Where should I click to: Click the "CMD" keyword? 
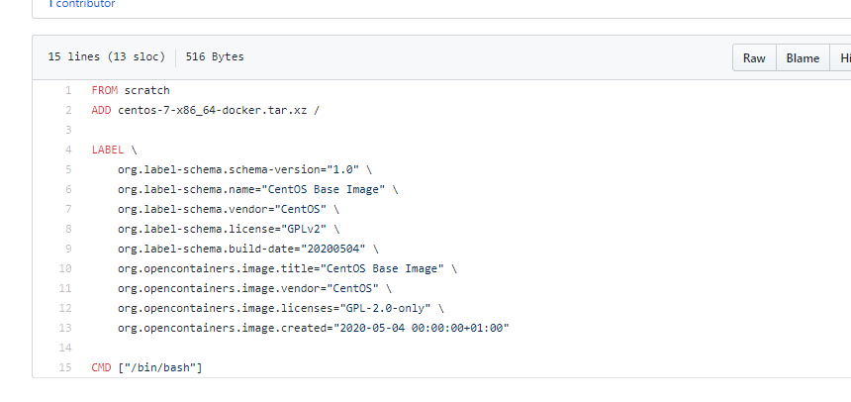pyautogui.click(x=101, y=367)
